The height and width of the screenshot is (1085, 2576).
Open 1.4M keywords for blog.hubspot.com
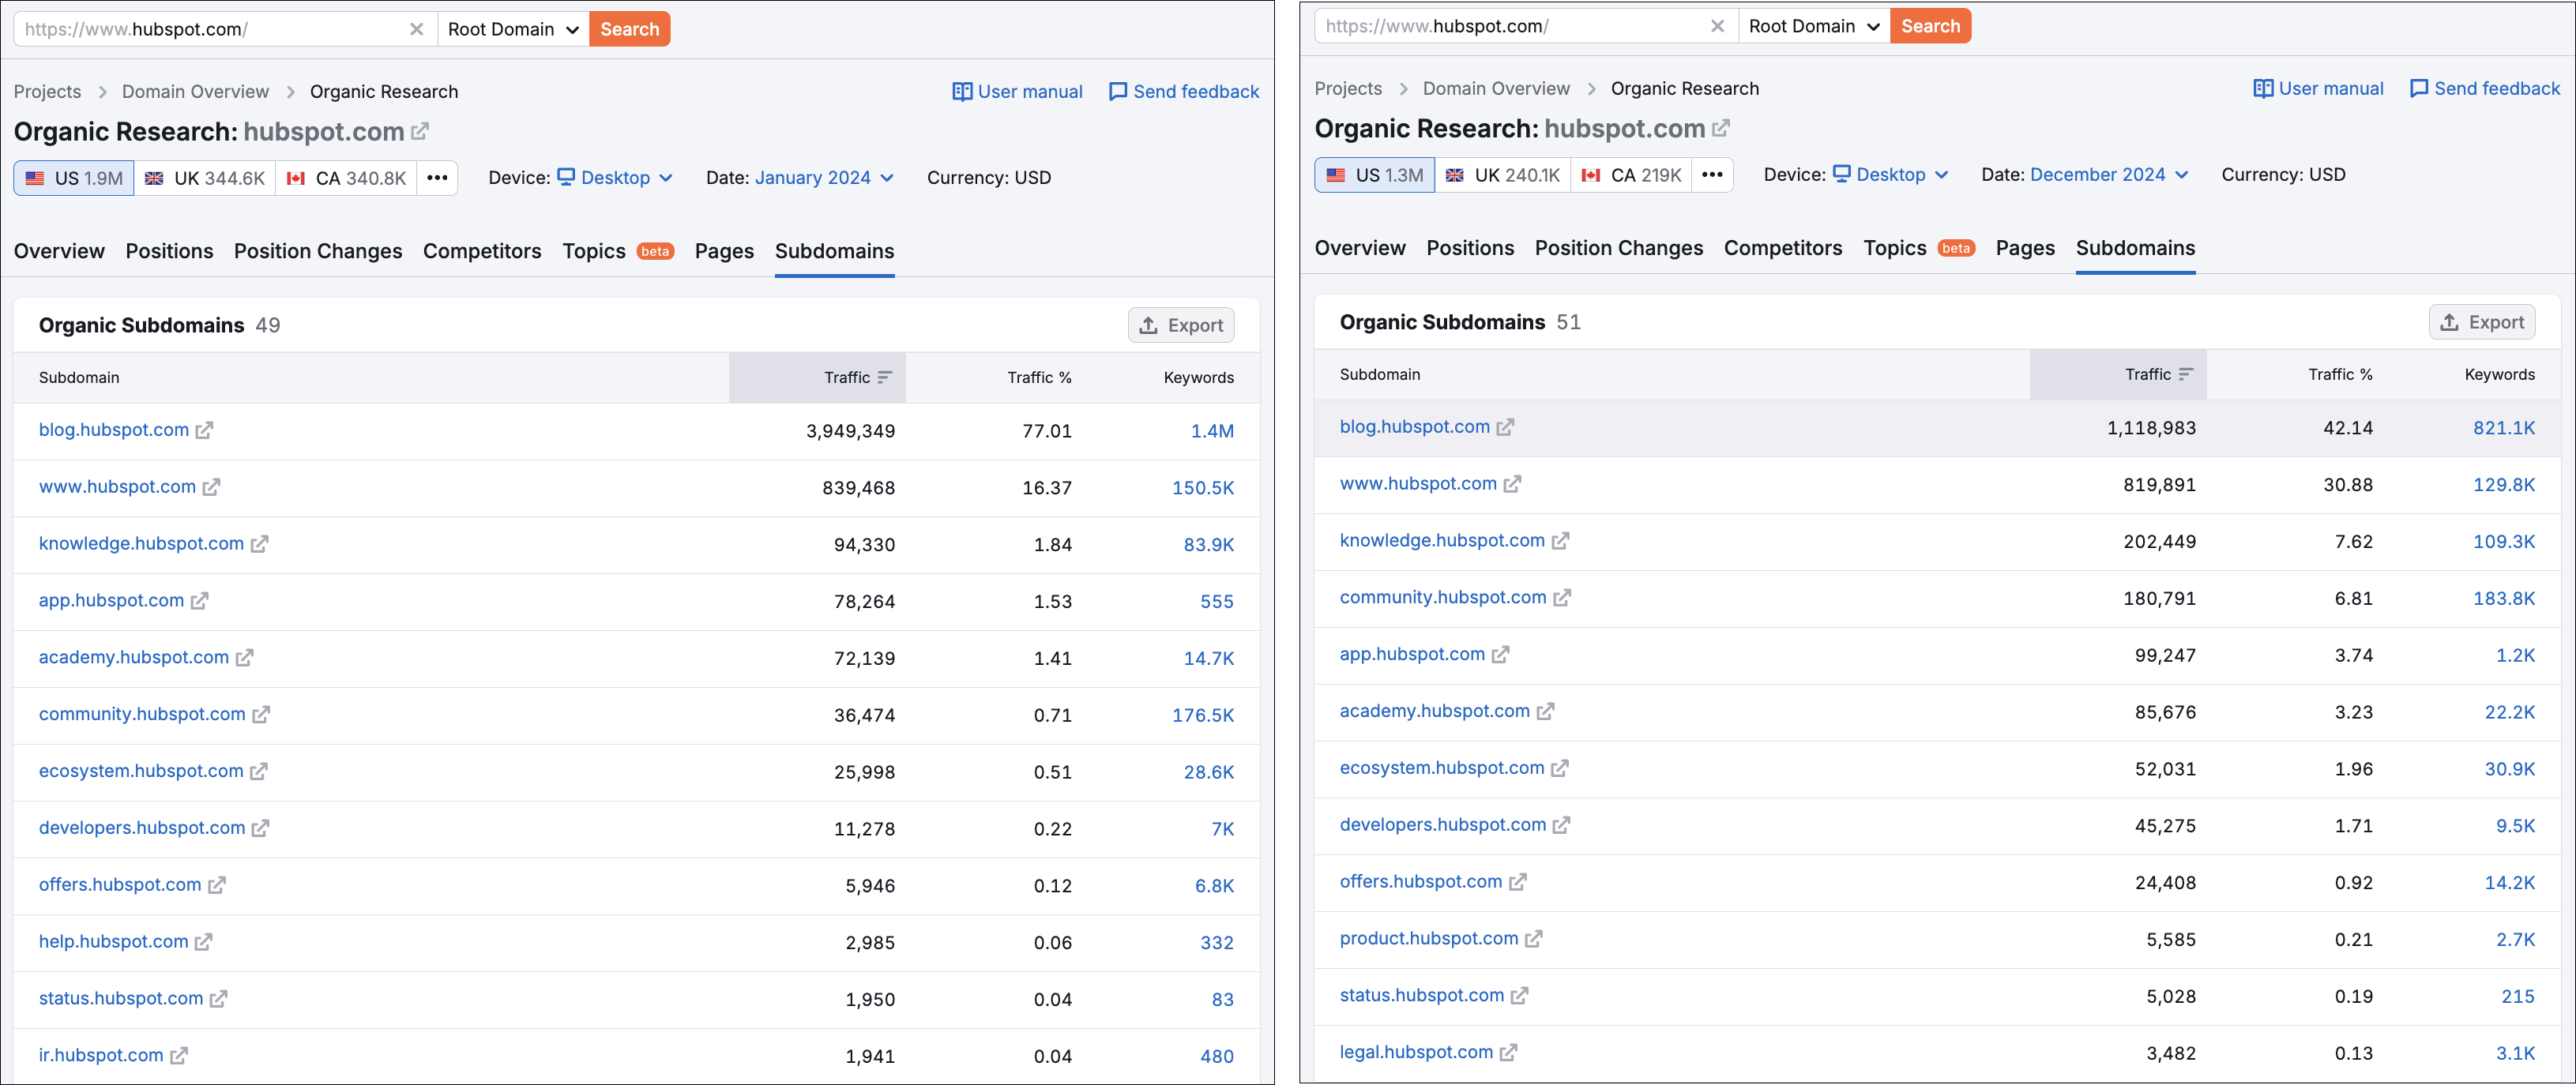[x=1212, y=431]
